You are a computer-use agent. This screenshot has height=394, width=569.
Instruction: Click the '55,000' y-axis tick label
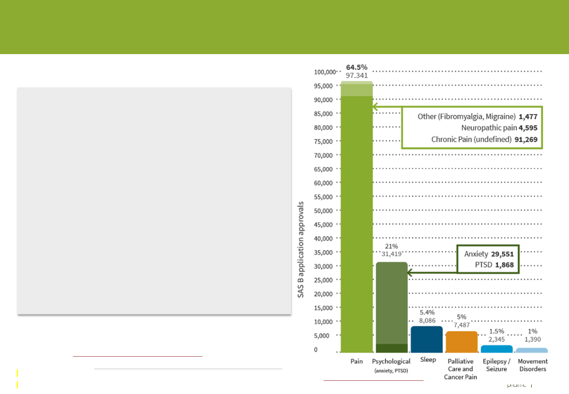323,196
